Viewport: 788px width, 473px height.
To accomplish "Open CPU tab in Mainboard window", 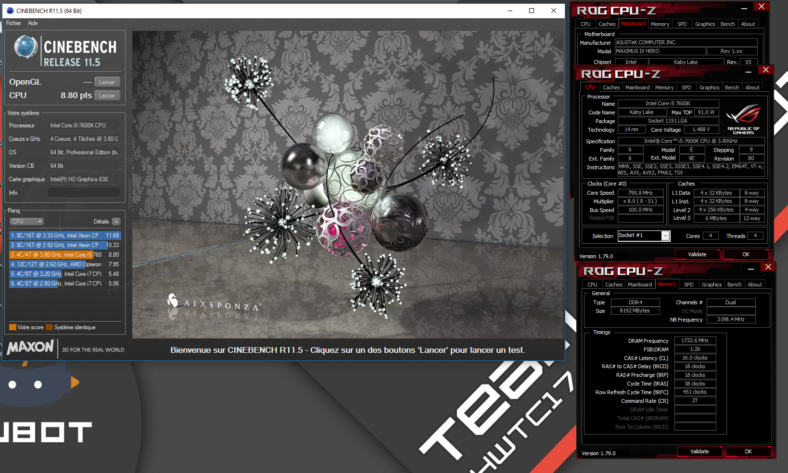I will (585, 24).
